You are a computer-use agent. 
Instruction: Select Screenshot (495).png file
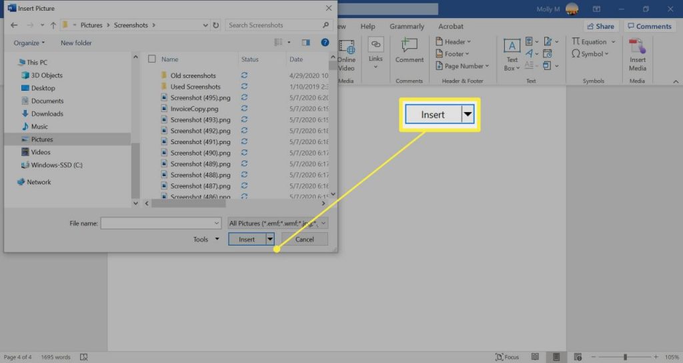(200, 97)
